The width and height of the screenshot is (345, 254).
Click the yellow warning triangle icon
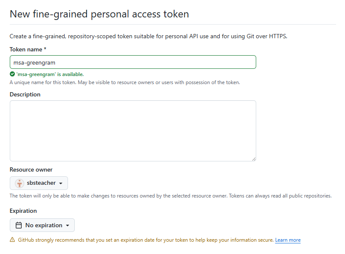12,240
